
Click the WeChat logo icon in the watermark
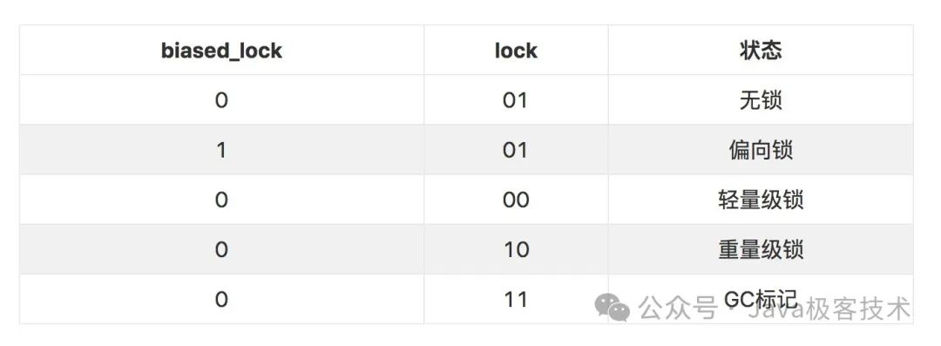[x=613, y=309]
